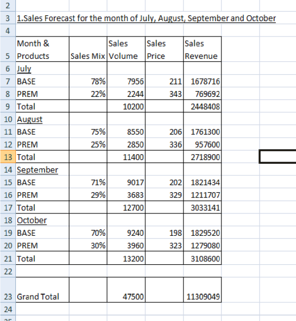Select the revenue cell 1678716
Image resolution: width=296 pixels, height=321 pixels.
pos(202,81)
